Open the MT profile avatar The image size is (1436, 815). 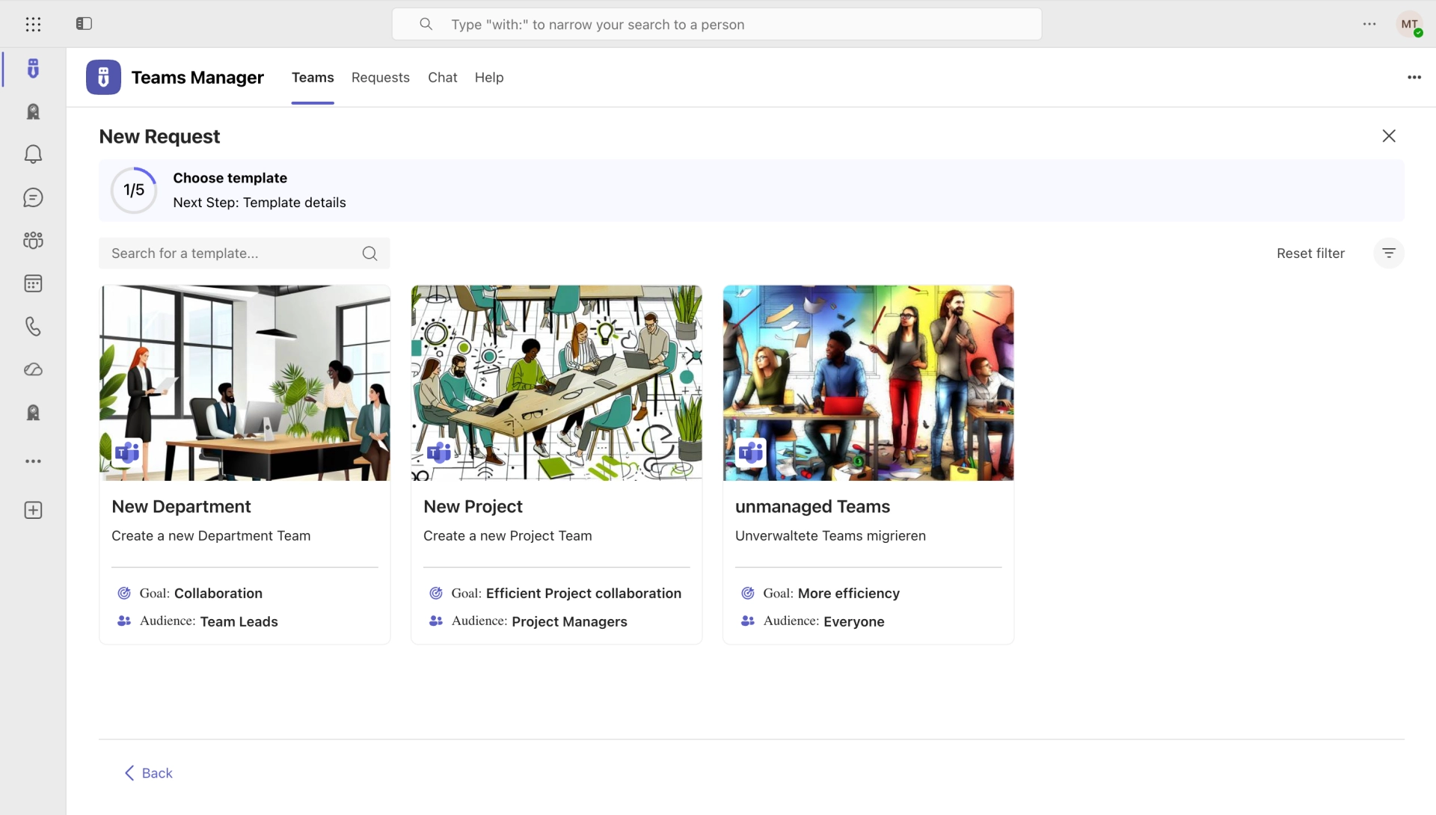(1410, 24)
